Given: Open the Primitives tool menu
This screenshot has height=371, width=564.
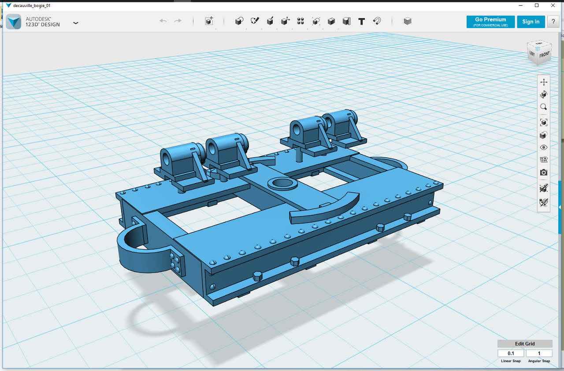Looking at the screenshot, I should pyautogui.click(x=239, y=21).
